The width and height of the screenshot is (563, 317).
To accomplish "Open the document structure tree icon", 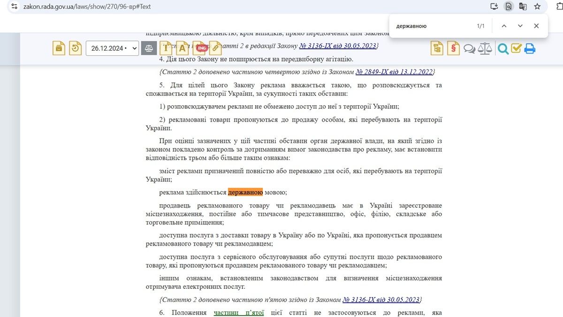I will coord(437,48).
